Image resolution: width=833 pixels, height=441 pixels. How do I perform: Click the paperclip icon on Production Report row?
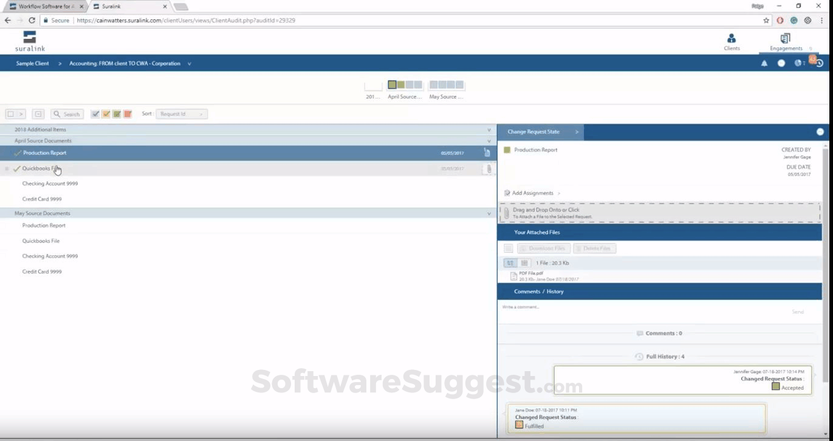tap(488, 153)
